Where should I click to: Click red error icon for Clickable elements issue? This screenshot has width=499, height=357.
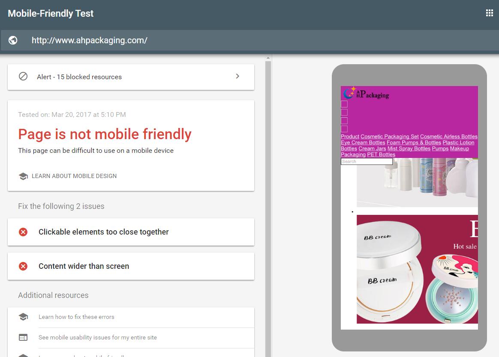point(23,232)
